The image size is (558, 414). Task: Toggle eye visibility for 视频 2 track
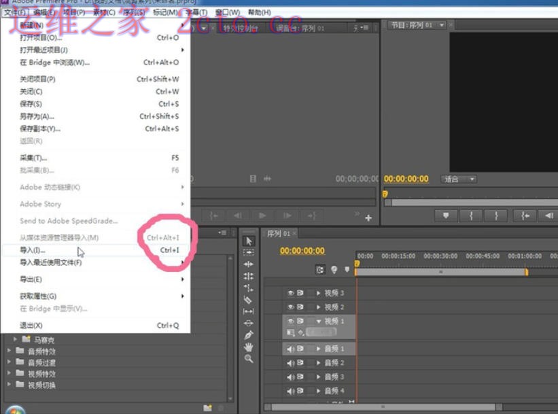pos(291,307)
